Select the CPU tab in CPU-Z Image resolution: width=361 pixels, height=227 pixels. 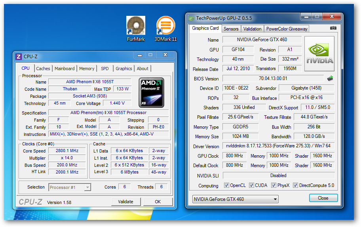[x=26, y=68]
